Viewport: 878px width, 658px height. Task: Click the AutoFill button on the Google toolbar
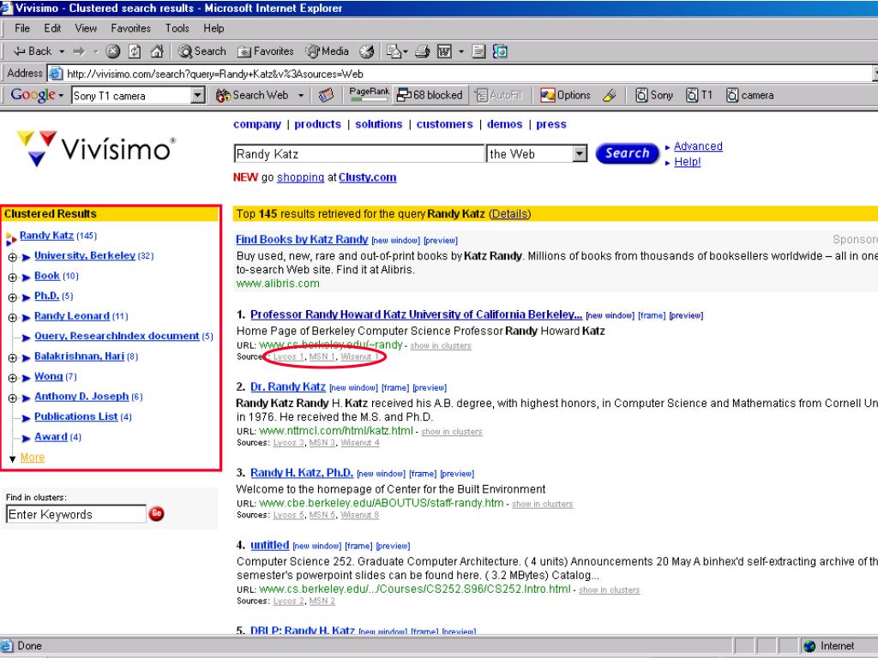click(498, 95)
